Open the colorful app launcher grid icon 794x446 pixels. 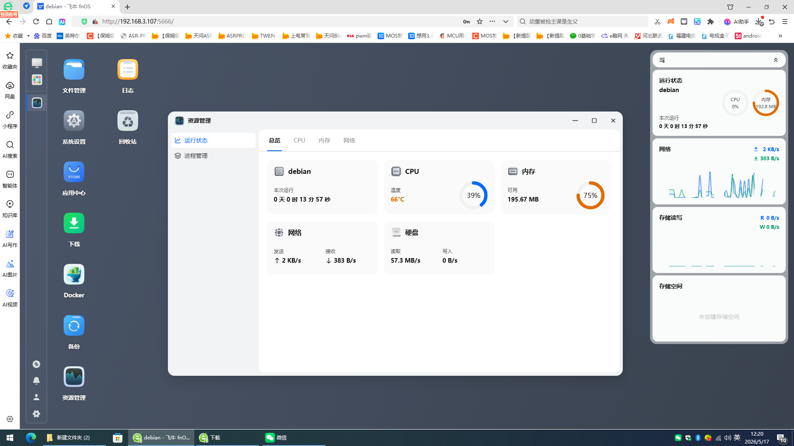(37, 80)
